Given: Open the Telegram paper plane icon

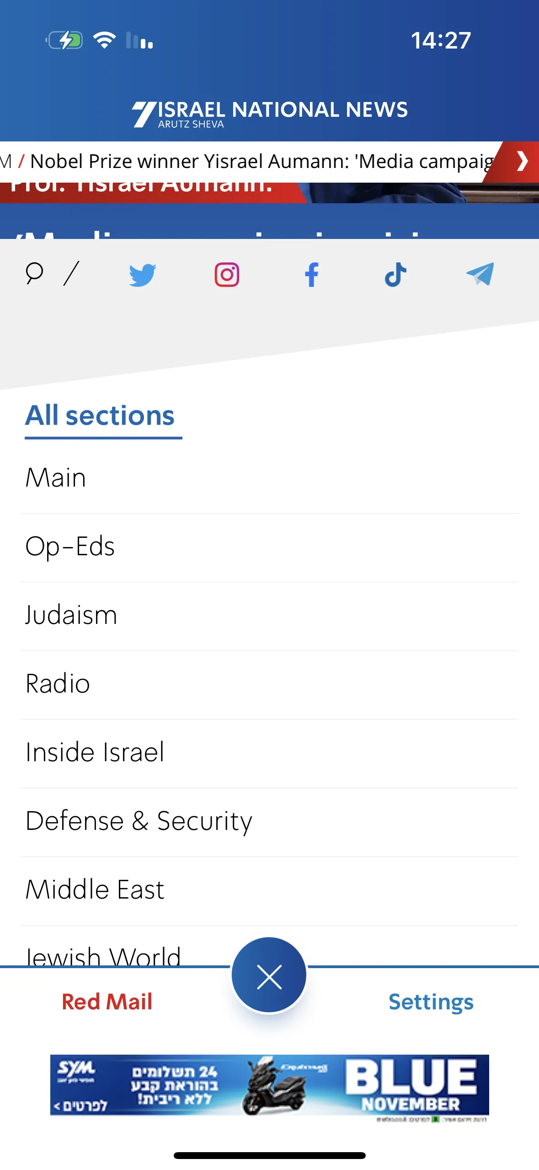Looking at the screenshot, I should click(480, 274).
